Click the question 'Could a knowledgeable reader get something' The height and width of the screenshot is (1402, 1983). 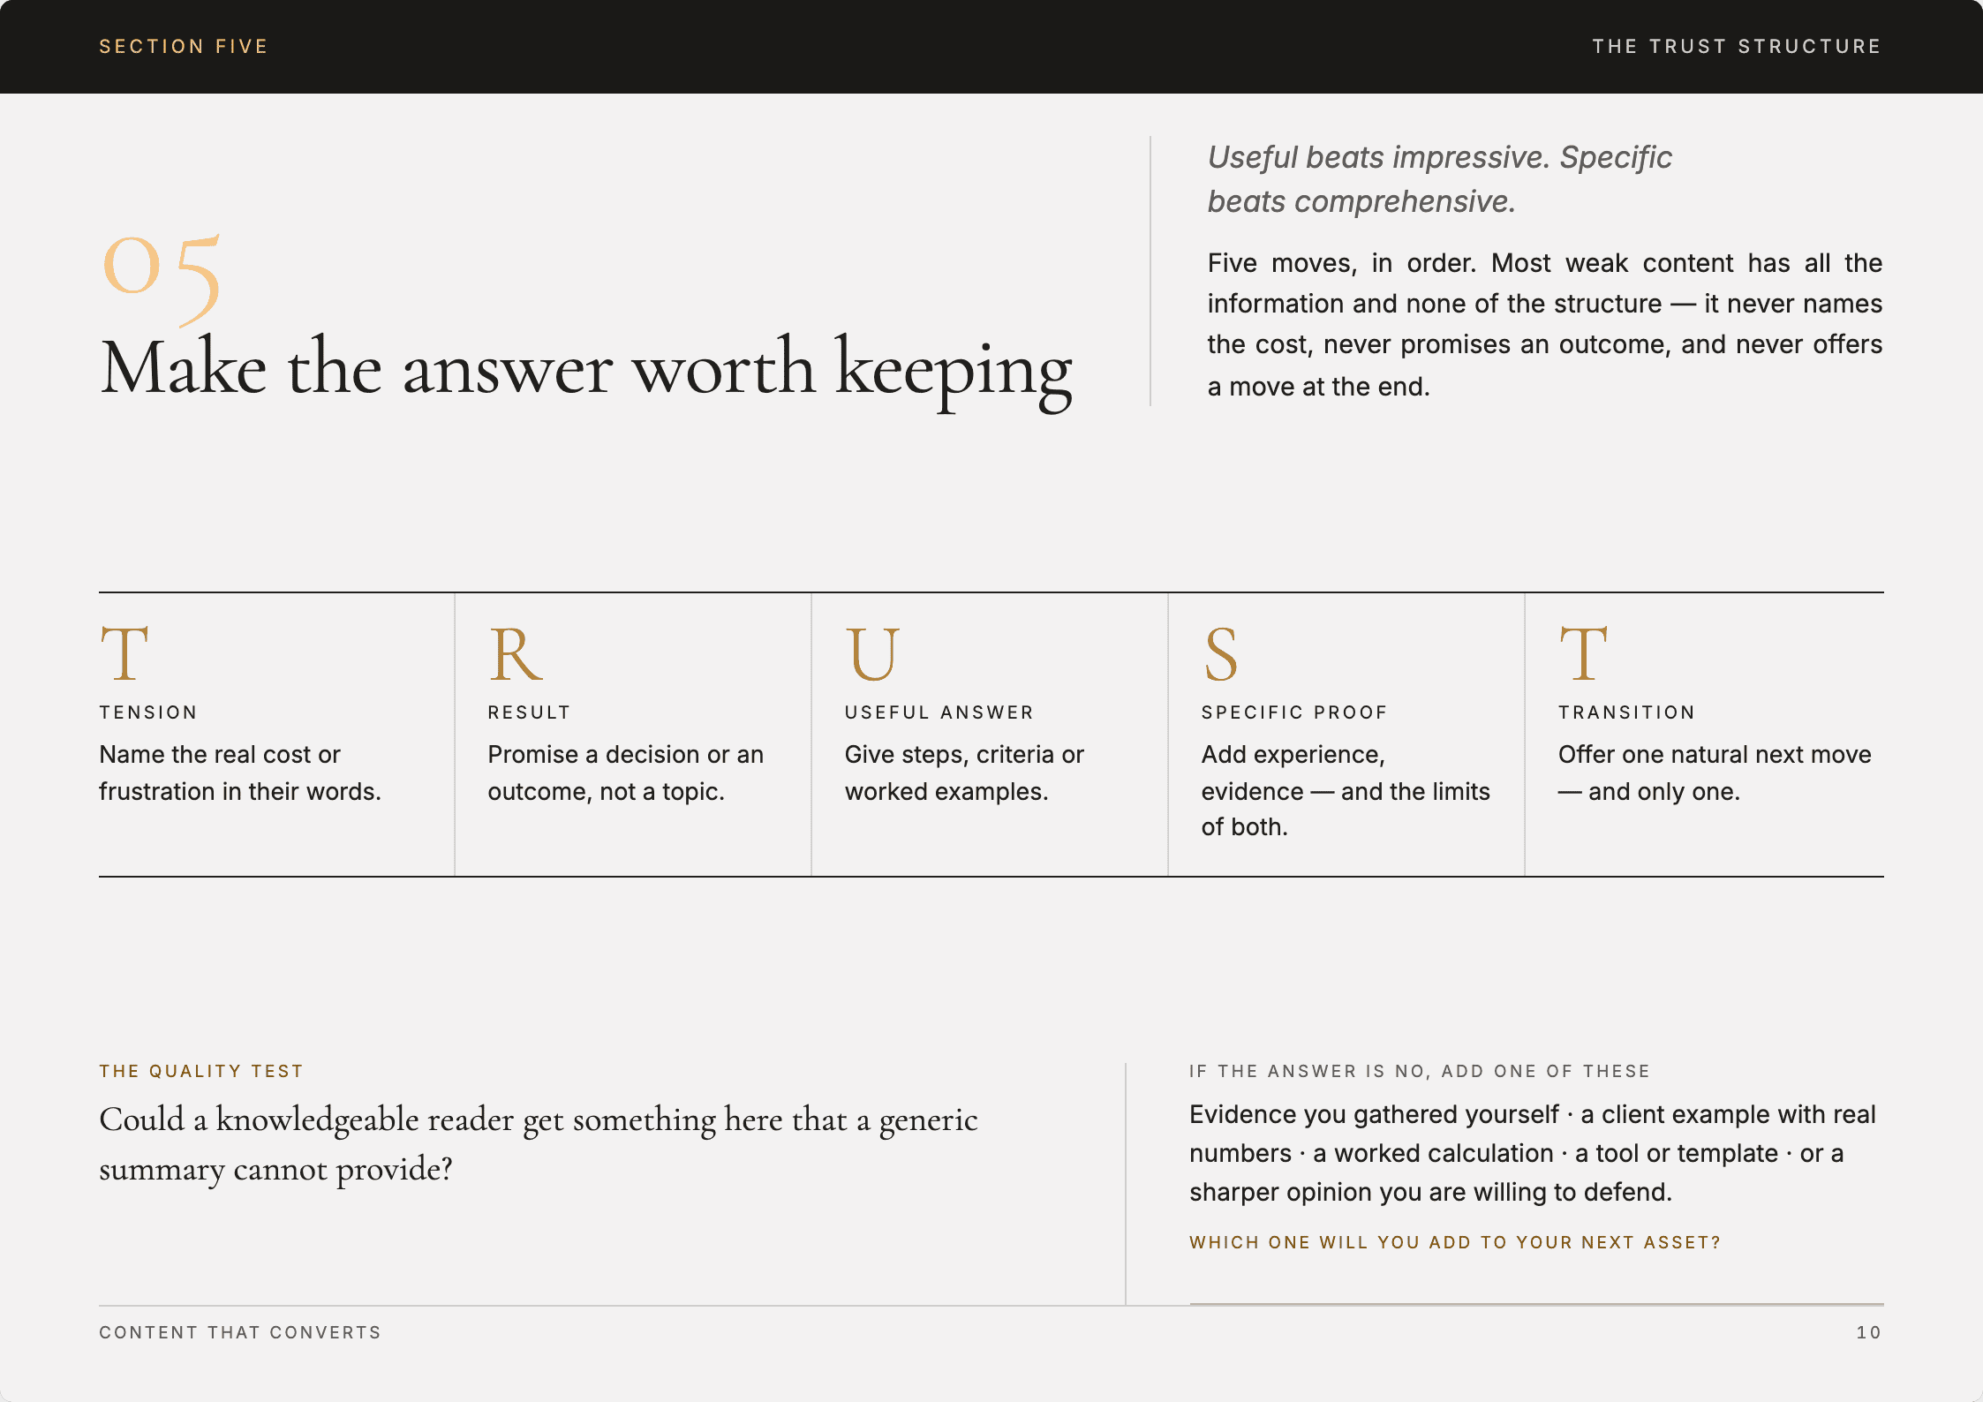click(539, 1144)
